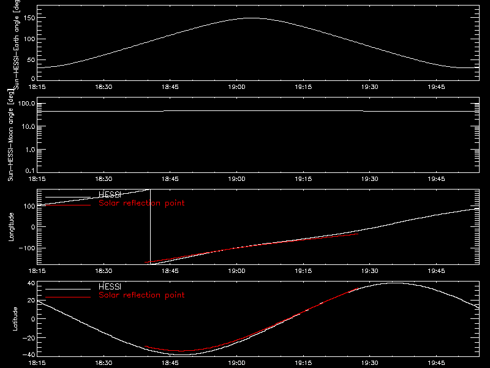Click red legend line in Latitude plot
Viewport: 490px width, 368px height.
click(68, 297)
